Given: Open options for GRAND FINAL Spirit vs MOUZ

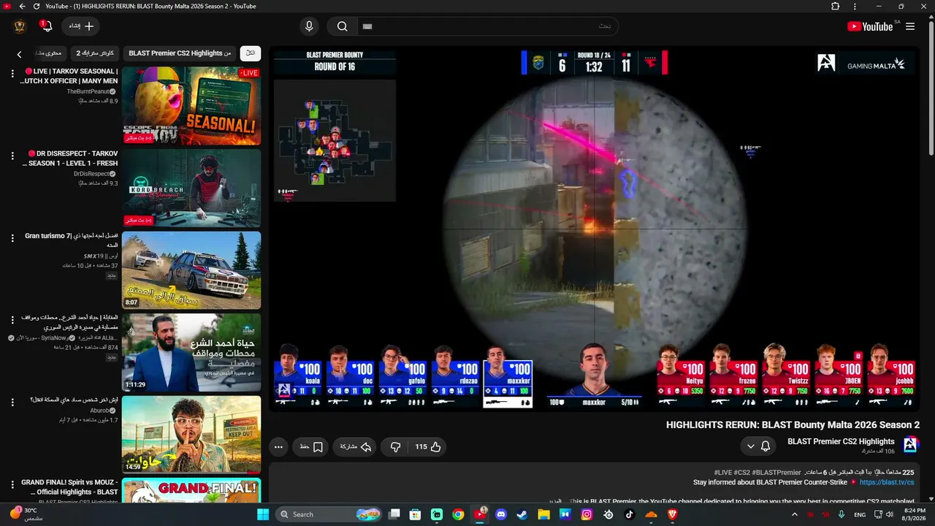Looking at the screenshot, I should pyautogui.click(x=12, y=484).
